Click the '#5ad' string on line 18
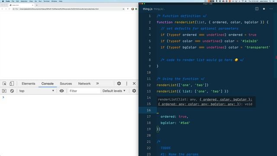 184,123
